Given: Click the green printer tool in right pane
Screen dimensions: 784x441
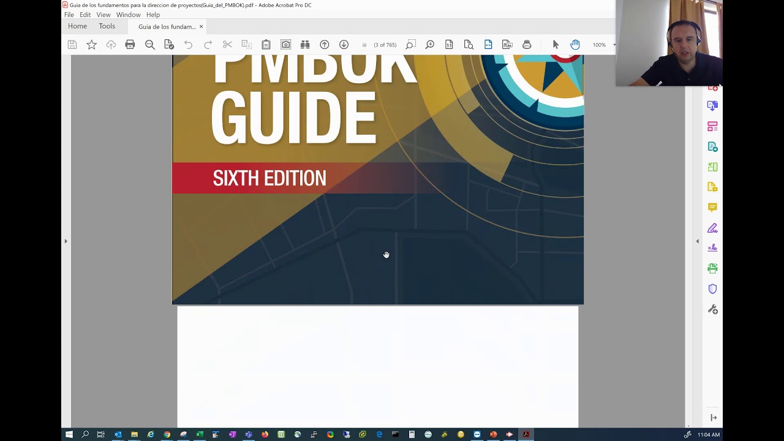Looking at the screenshot, I should [x=712, y=268].
